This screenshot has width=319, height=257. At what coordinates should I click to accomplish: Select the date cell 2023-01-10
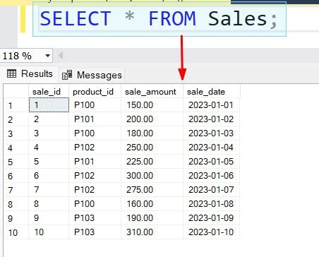[x=212, y=232]
